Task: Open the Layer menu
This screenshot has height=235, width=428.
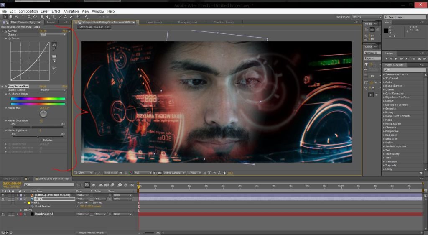Action: click(44, 11)
